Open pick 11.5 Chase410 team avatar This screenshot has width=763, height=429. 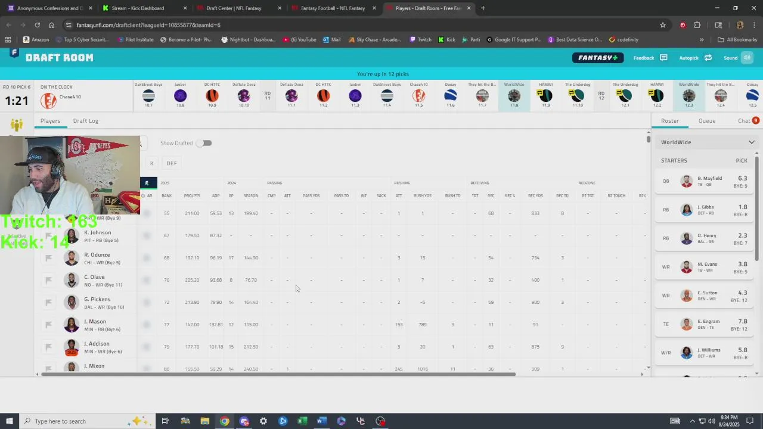[x=419, y=95]
